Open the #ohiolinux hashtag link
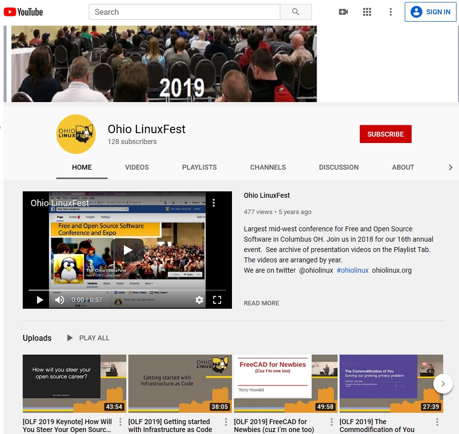Viewport: 459px width, 434px height. [352, 270]
